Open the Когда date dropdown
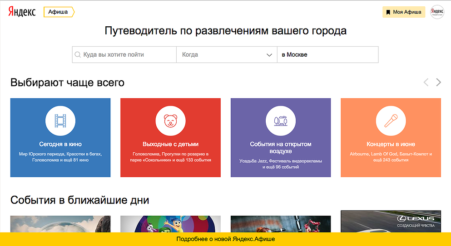 (x=227, y=54)
